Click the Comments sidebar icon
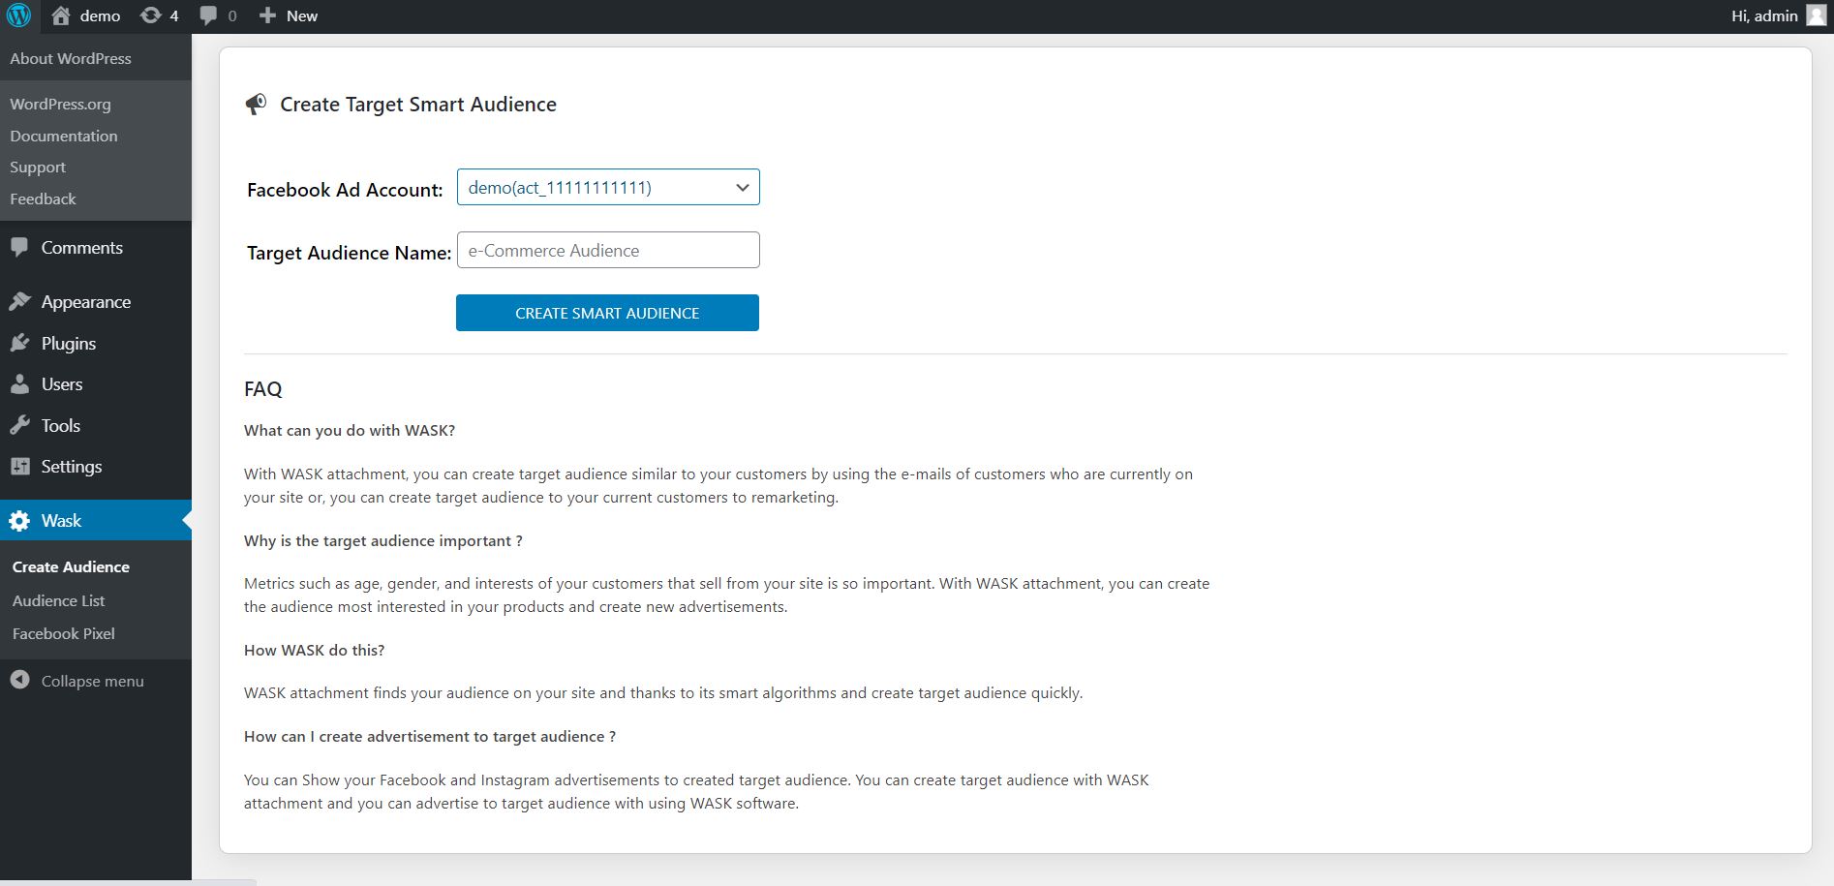The width and height of the screenshot is (1834, 886). point(19,248)
